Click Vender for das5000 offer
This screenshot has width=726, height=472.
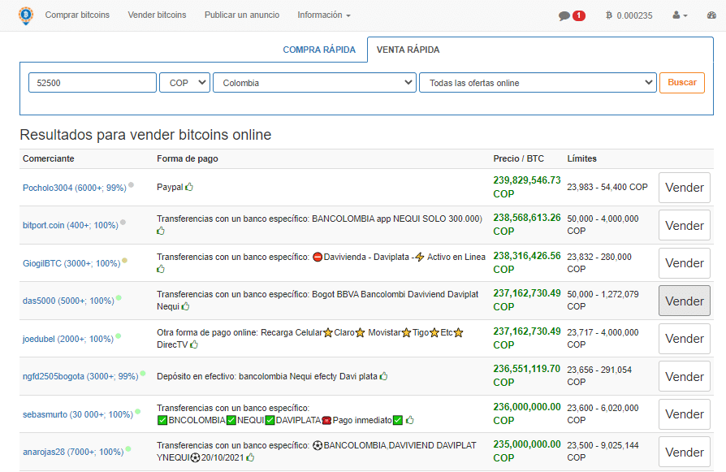click(x=685, y=301)
